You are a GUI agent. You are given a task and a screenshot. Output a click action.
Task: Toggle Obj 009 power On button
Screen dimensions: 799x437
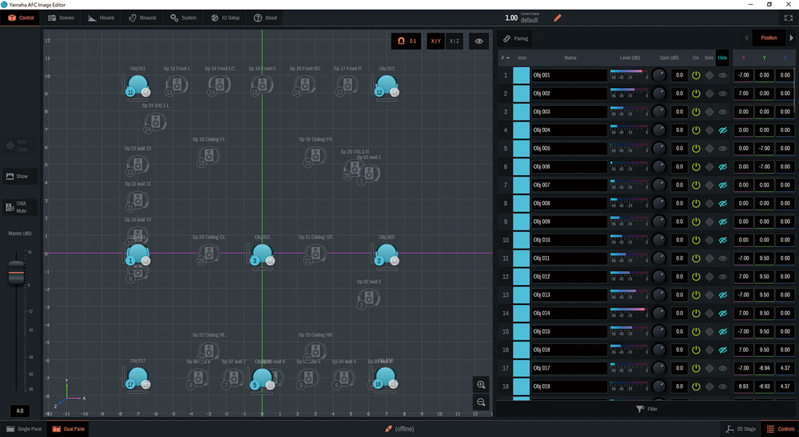pos(696,222)
